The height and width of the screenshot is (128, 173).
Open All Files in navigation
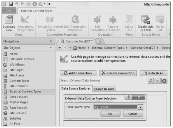pyautogui.click(x=29, y=124)
